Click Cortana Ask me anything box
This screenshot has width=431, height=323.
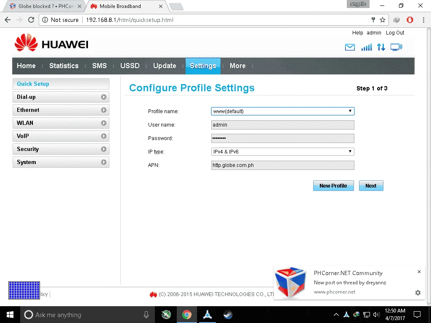pos(88,315)
